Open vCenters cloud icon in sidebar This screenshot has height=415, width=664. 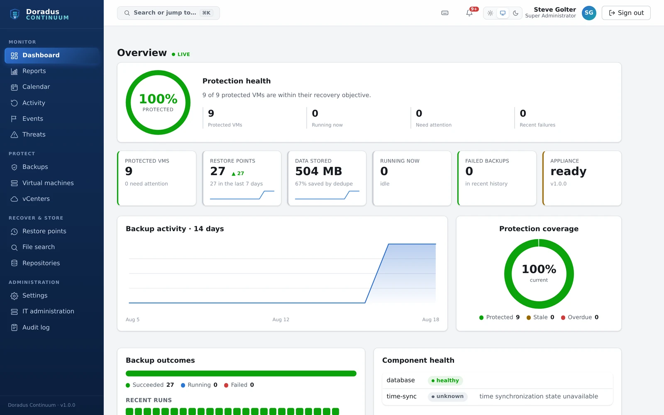click(x=14, y=199)
